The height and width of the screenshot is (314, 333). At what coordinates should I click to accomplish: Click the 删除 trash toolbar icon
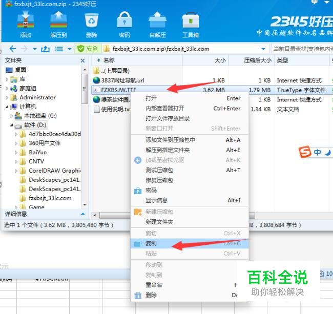92,20
